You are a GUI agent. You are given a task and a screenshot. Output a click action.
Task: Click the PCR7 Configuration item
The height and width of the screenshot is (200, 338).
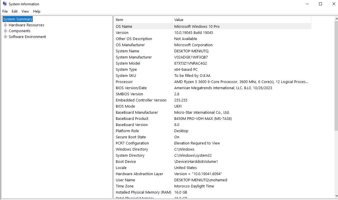click(x=132, y=143)
